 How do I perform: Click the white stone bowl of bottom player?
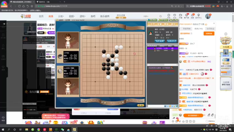pyautogui.click(x=60, y=71)
